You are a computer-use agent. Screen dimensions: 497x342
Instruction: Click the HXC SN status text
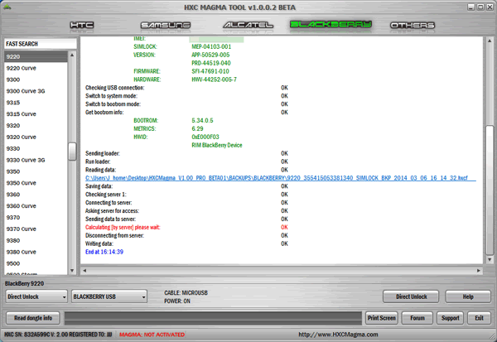tap(58, 335)
